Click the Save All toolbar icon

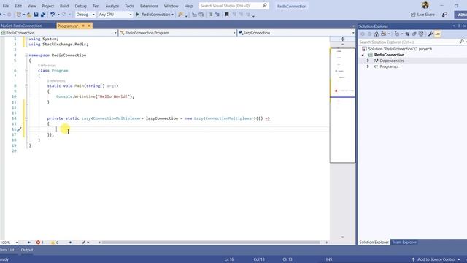tap(43, 15)
